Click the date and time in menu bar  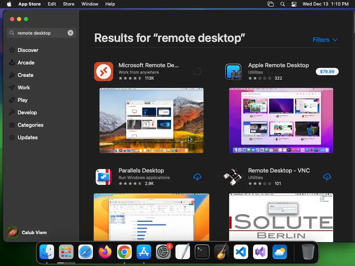[326, 4]
